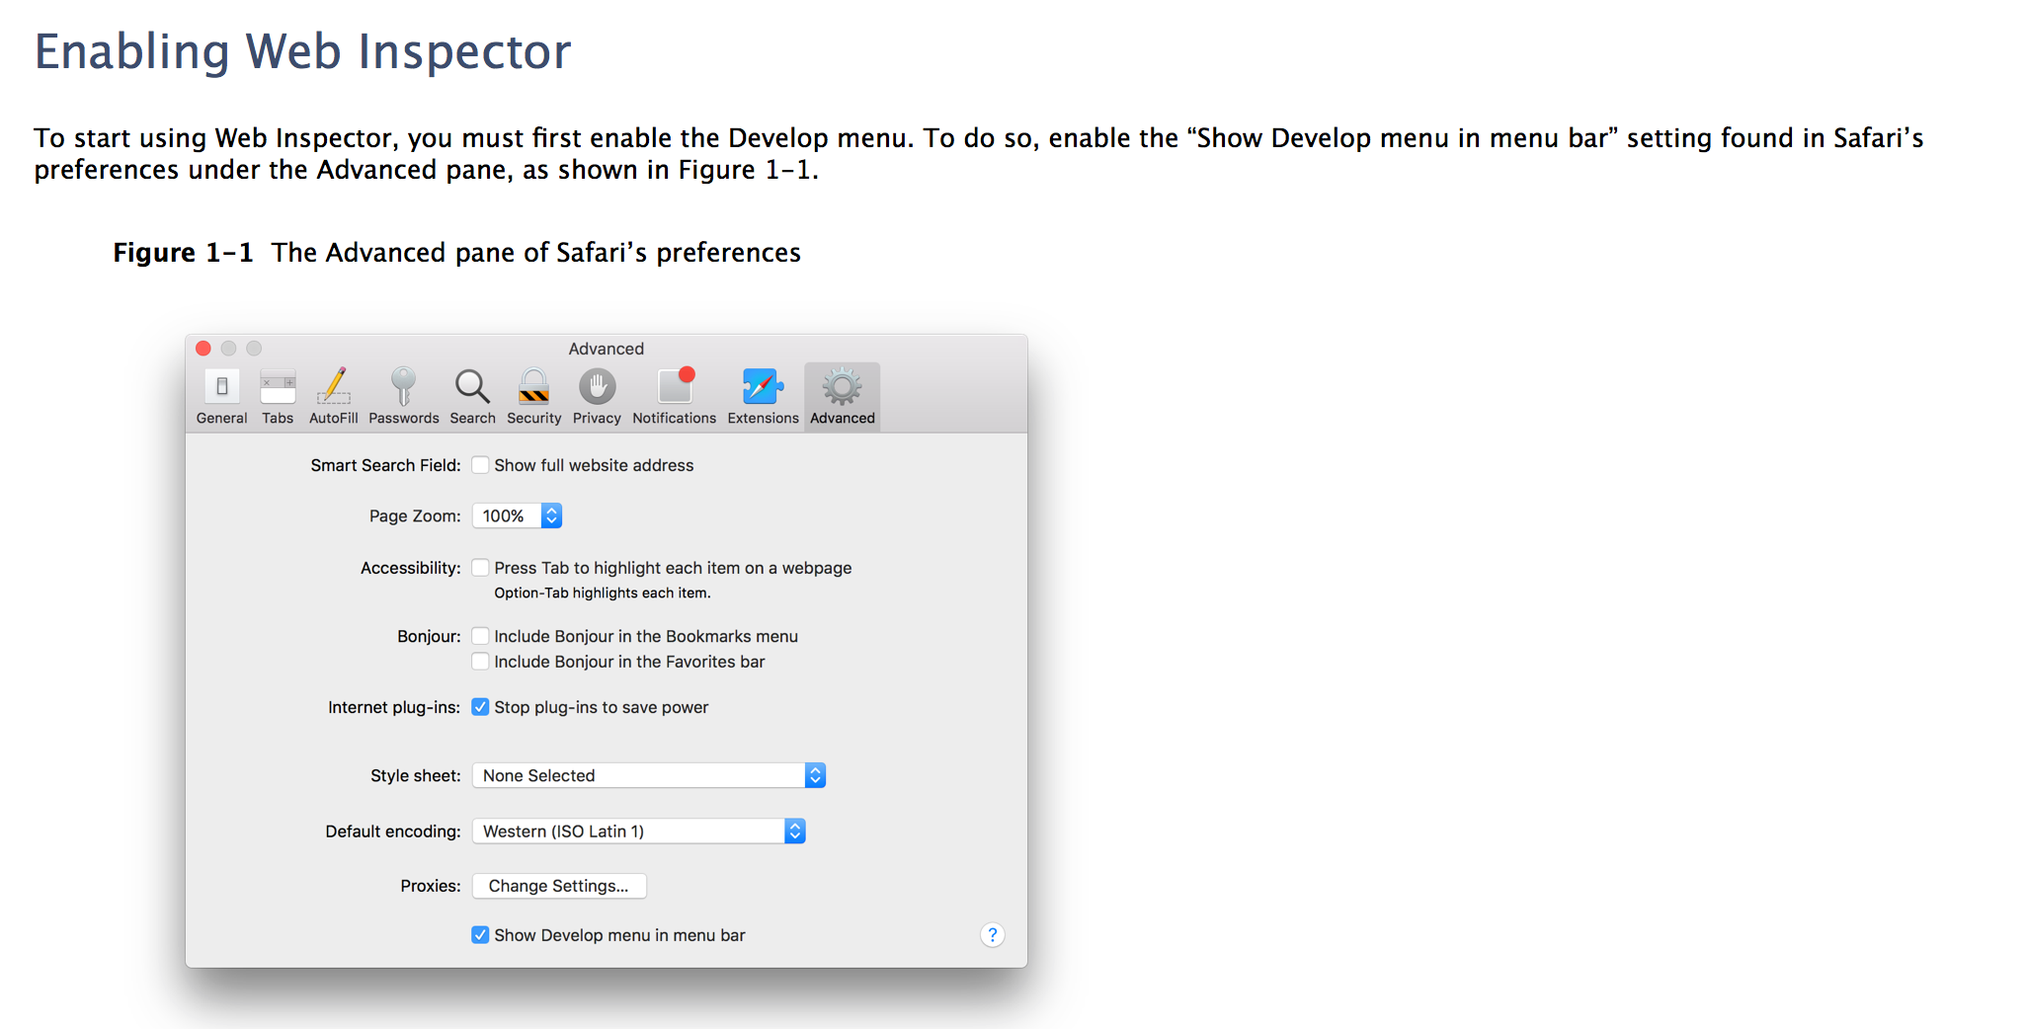Click the Smart Search Field label
This screenshot has height=1029, width=2027.
point(385,465)
